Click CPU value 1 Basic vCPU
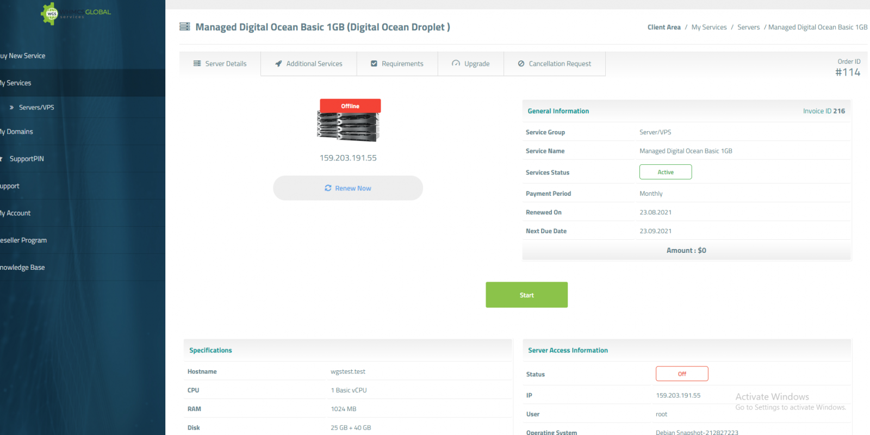 pyautogui.click(x=349, y=390)
